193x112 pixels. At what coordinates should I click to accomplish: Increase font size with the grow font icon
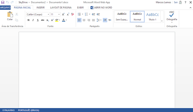(63, 14)
